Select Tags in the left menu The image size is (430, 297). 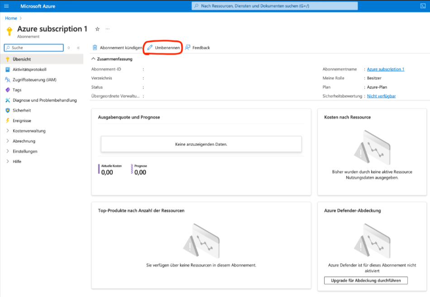tap(17, 90)
